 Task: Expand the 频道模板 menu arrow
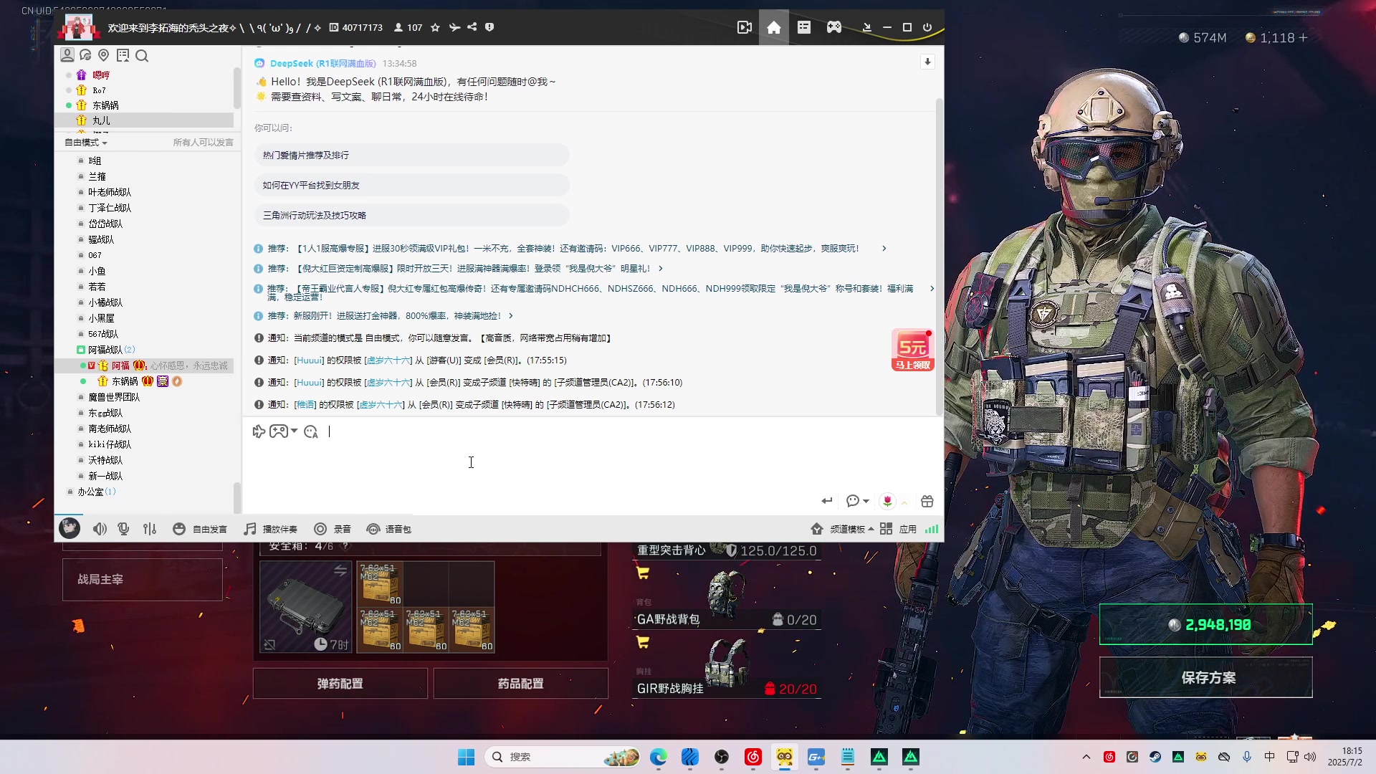pyautogui.click(x=871, y=529)
